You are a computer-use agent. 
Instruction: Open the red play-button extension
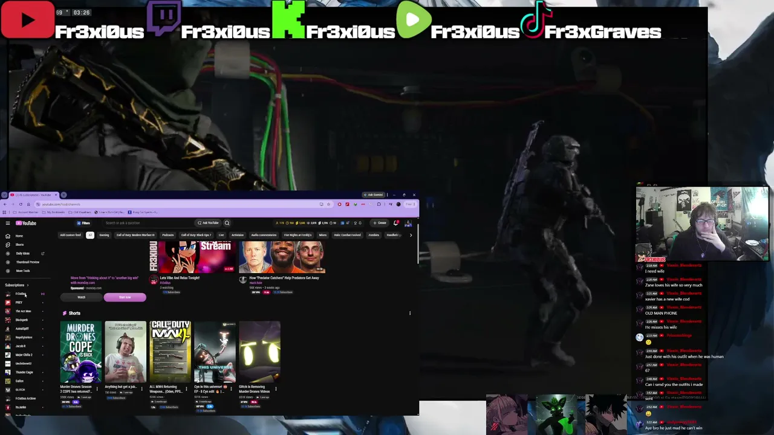click(x=339, y=204)
